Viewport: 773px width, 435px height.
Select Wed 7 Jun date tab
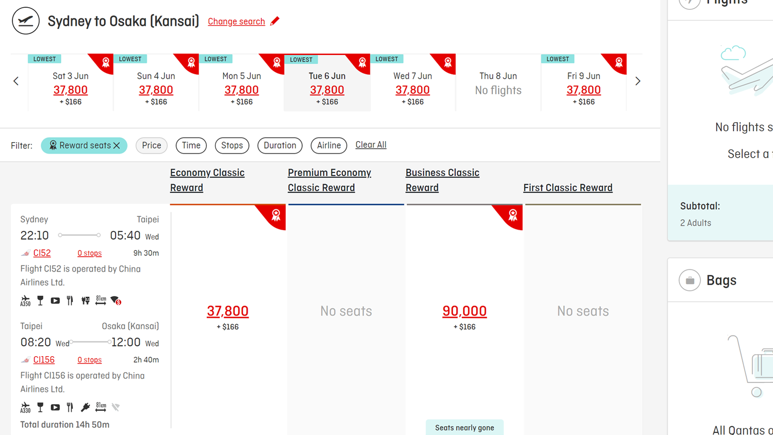click(x=413, y=83)
